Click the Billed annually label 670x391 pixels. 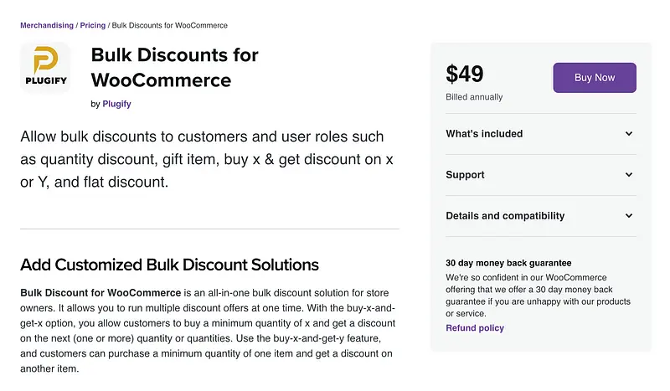click(474, 97)
